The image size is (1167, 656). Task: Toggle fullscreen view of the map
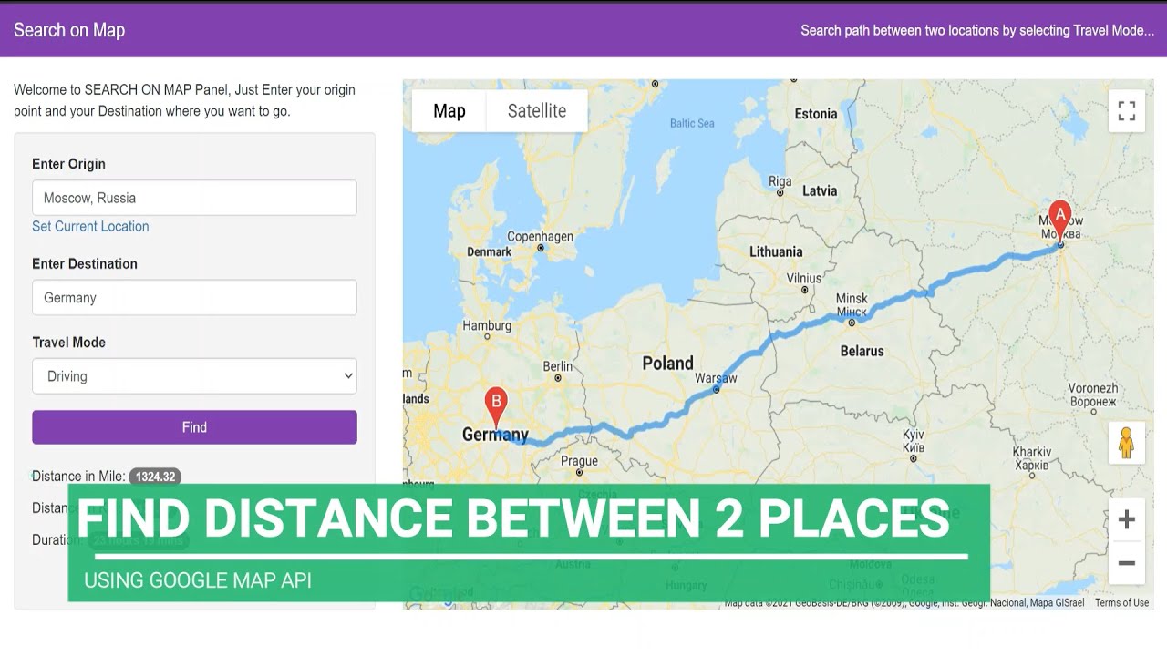pos(1127,111)
